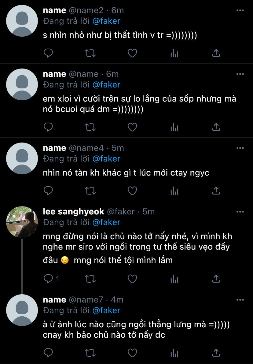Open the @name7 default avatar
This screenshot has width=253, height=364.
point(22,310)
